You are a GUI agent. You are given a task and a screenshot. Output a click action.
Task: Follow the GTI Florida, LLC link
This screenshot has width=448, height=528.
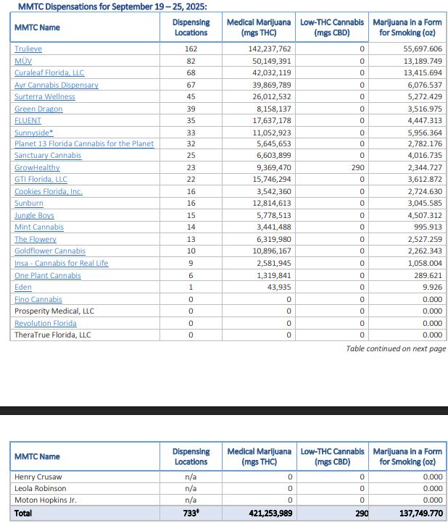[41, 180]
